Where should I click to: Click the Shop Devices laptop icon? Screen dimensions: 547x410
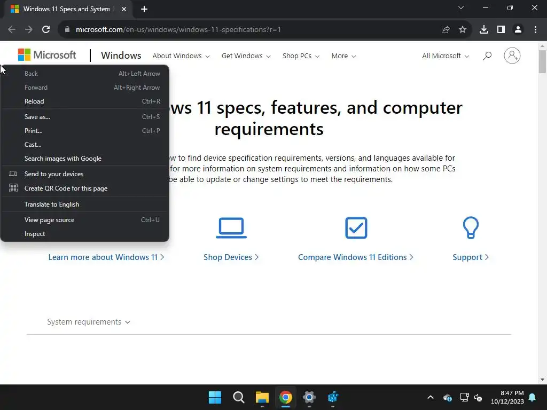[x=231, y=227]
